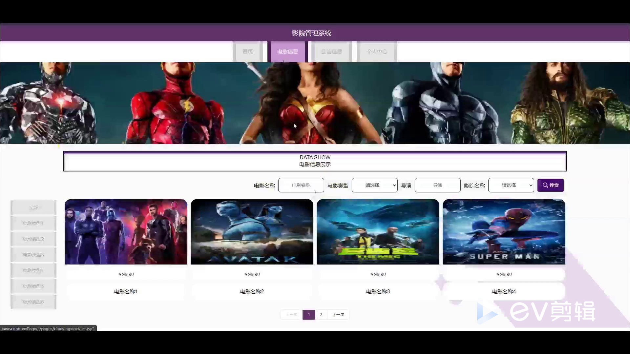Click the title 电影名称3
The height and width of the screenshot is (354, 630).
[x=378, y=291]
